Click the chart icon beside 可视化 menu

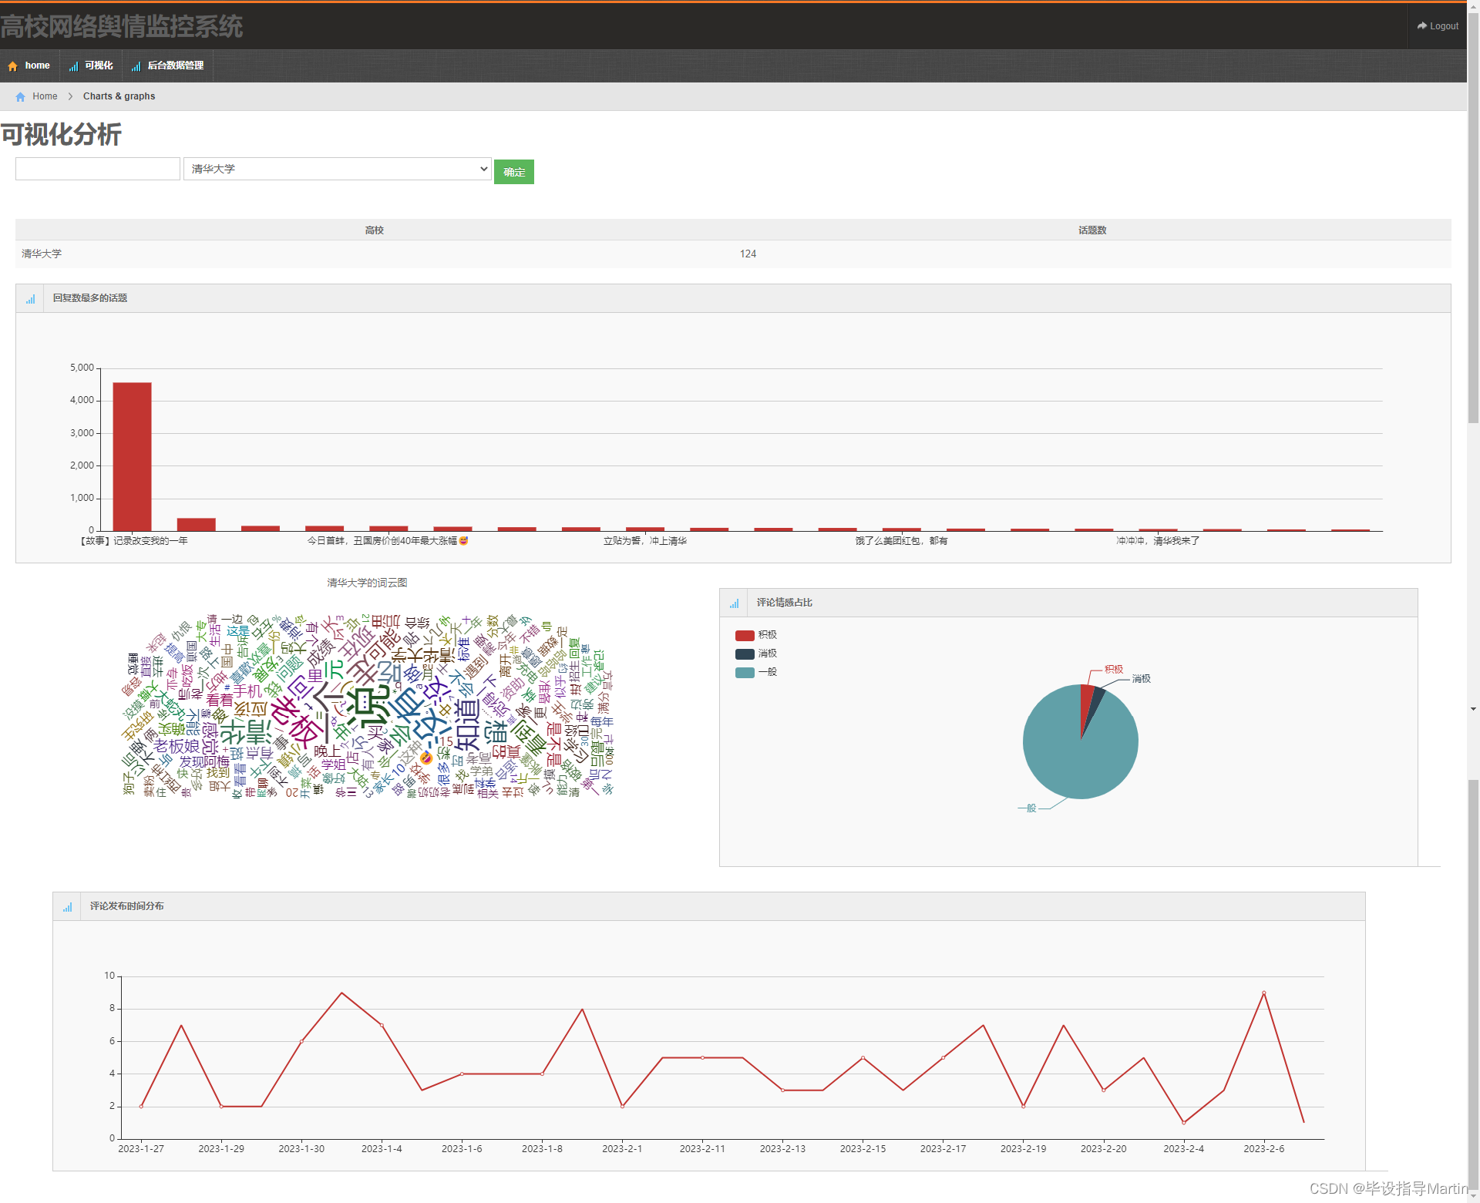[x=73, y=66]
